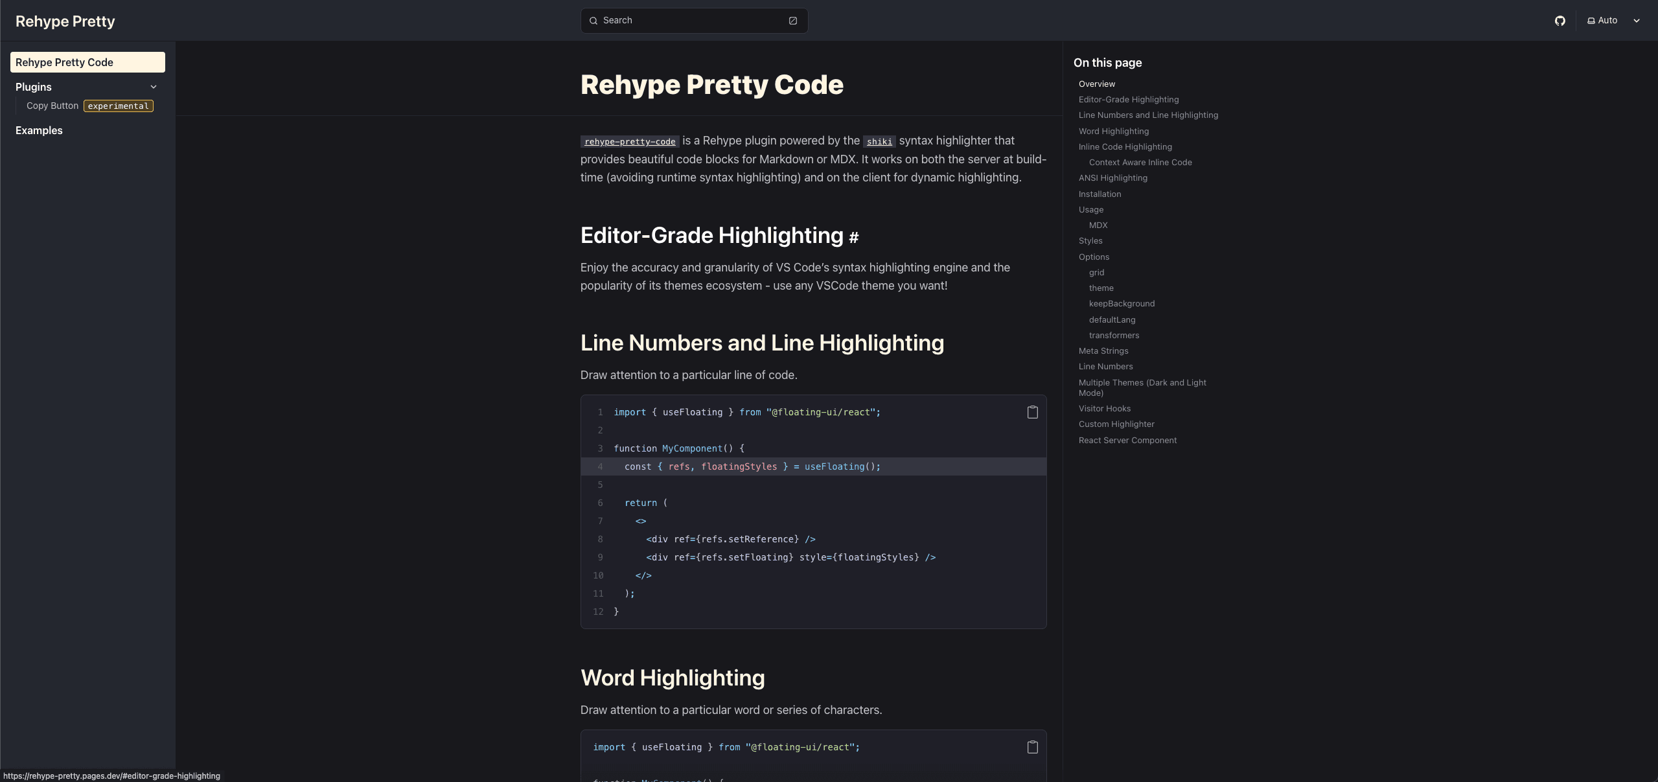Image resolution: width=1658 pixels, height=782 pixels.
Task: Click the style={floatingStyles} code on line 9
Action: [x=859, y=557]
